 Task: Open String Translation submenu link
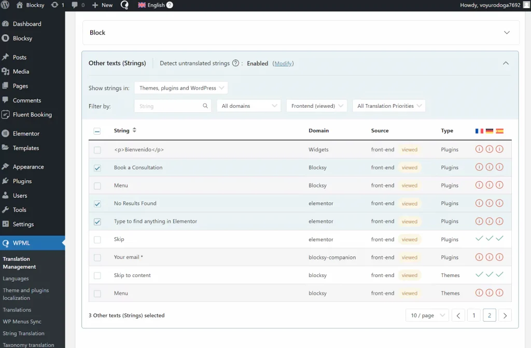click(x=24, y=333)
